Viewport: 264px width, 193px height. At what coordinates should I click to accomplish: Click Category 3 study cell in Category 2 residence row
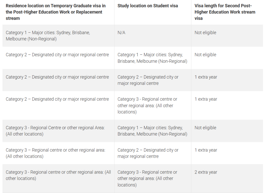(x=148, y=105)
